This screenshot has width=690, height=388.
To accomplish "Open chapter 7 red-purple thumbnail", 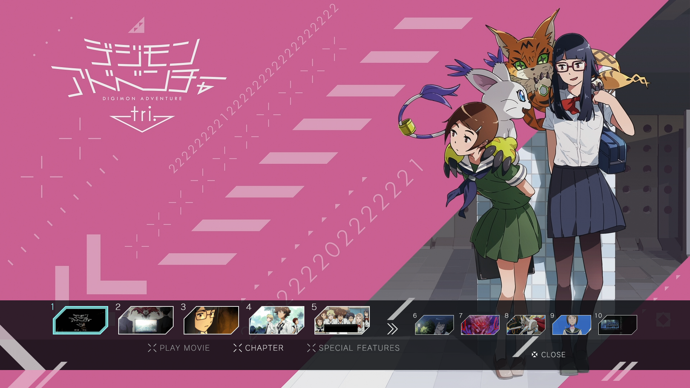I will [480, 325].
